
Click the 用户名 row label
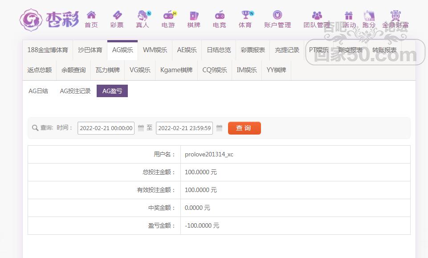pos(164,154)
